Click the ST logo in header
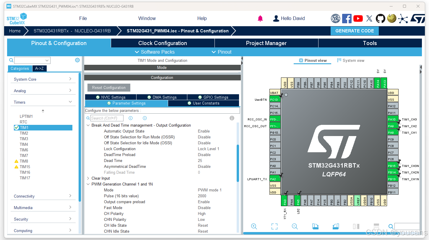The image size is (429, 240). click(x=417, y=19)
